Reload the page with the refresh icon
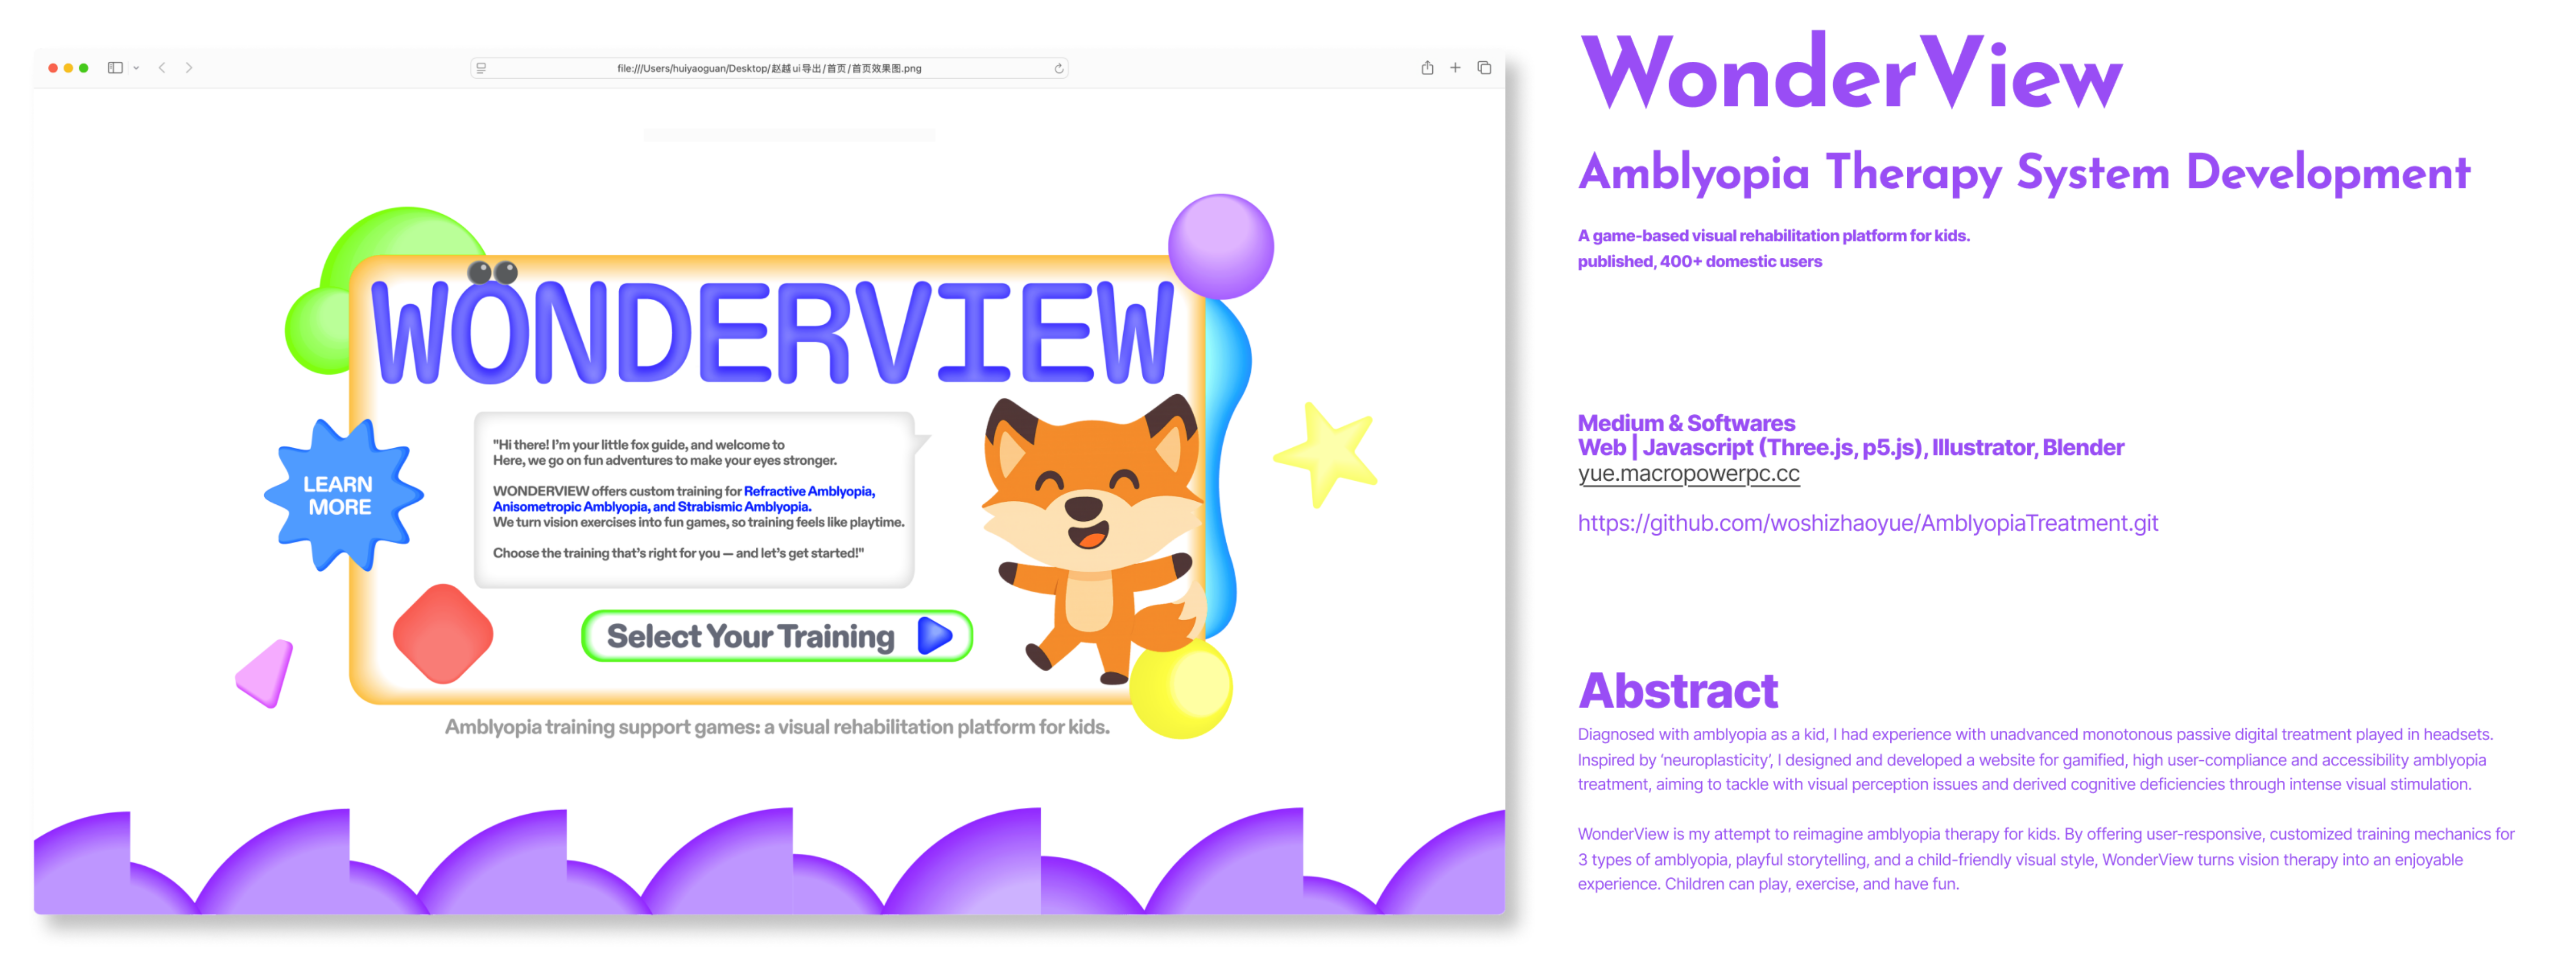2576x965 pixels. (x=1058, y=68)
